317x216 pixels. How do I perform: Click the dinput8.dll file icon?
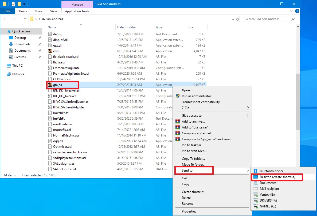[50, 40]
